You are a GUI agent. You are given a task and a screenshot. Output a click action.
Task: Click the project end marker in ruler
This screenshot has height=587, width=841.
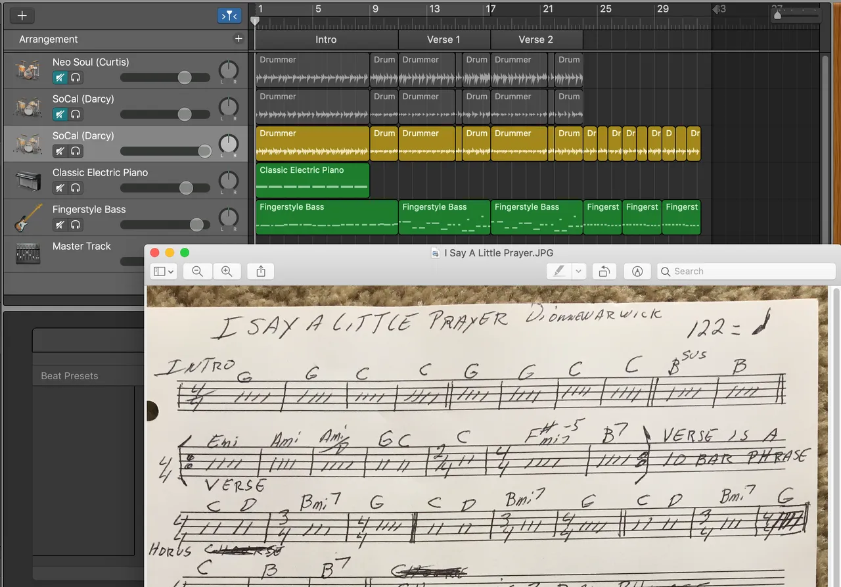pos(716,9)
